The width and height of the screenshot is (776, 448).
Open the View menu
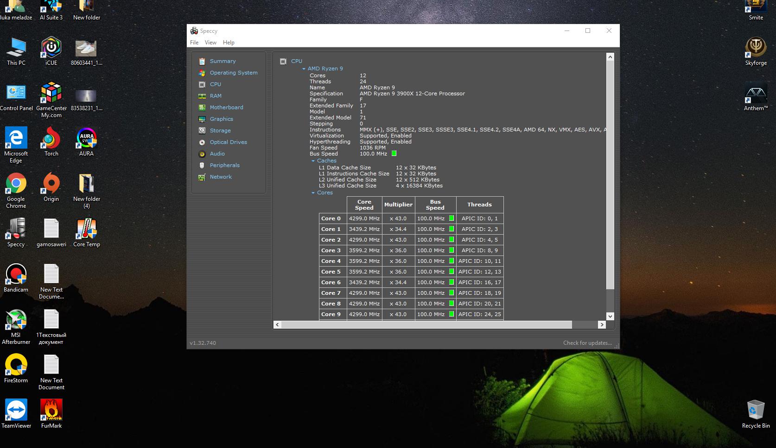point(210,43)
